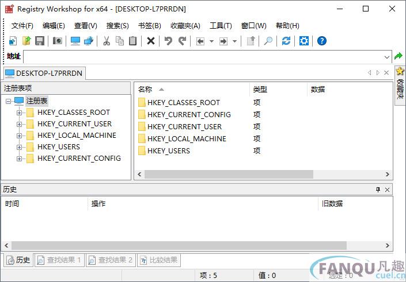The width and height of the screenshot is (406, 282).
Task: Expand the HKEY_CLASSES_ROOT tree node
Action: click(x=19, y=113)
